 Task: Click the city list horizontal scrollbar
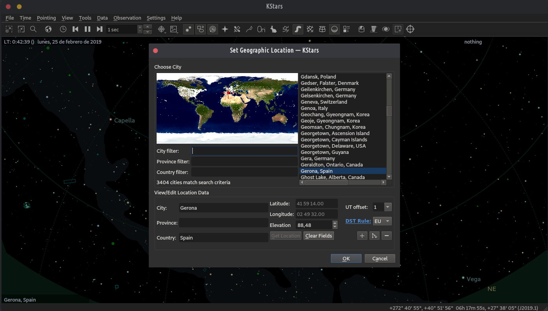(326, 182)
